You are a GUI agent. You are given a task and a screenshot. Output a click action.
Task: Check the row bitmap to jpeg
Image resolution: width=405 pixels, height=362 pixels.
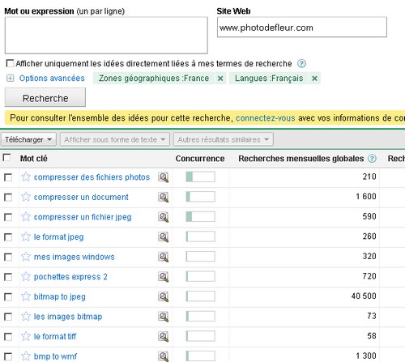(x=8, y=297)
